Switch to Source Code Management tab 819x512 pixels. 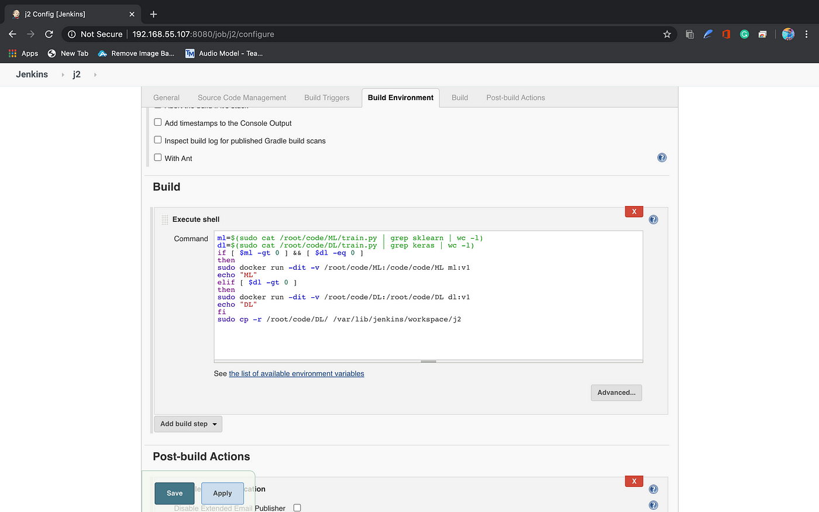coord(242,98)
